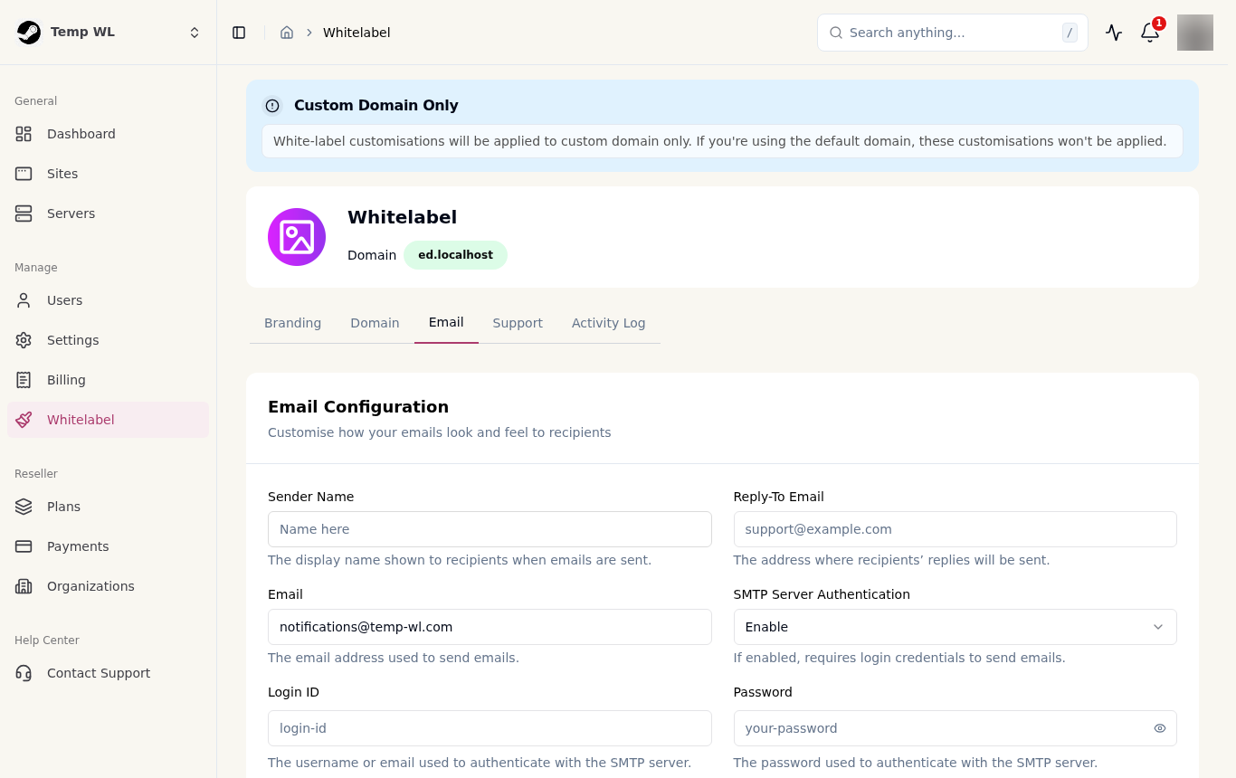
Task: Open Contact Support in sidebar
Action: pyautogui.click(x=109, y=673)
